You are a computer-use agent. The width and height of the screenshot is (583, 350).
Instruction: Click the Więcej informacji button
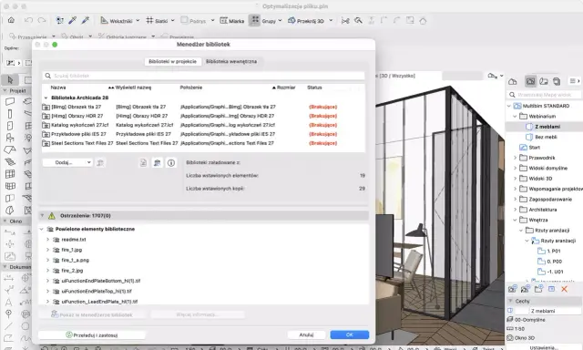pos(198,314)
